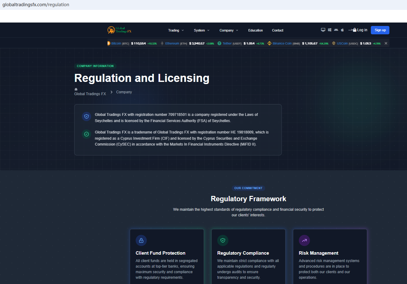This screenshot has height=284, width=407.
Task: Open the Contact menu item
Action: click(x=278, y=30)
